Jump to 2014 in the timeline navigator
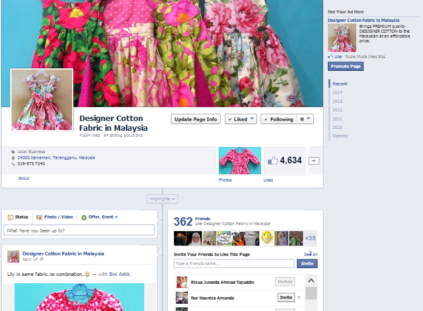 tap(338, 93)
